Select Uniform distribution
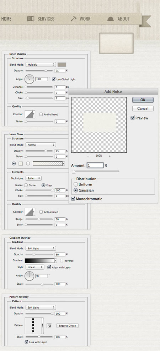The height and width of the screenshot is (351, 160). click(76, 184)
